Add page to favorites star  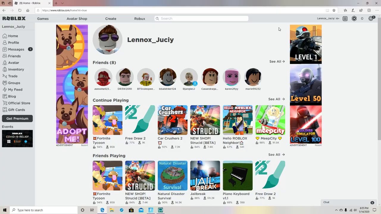(334, 10)
